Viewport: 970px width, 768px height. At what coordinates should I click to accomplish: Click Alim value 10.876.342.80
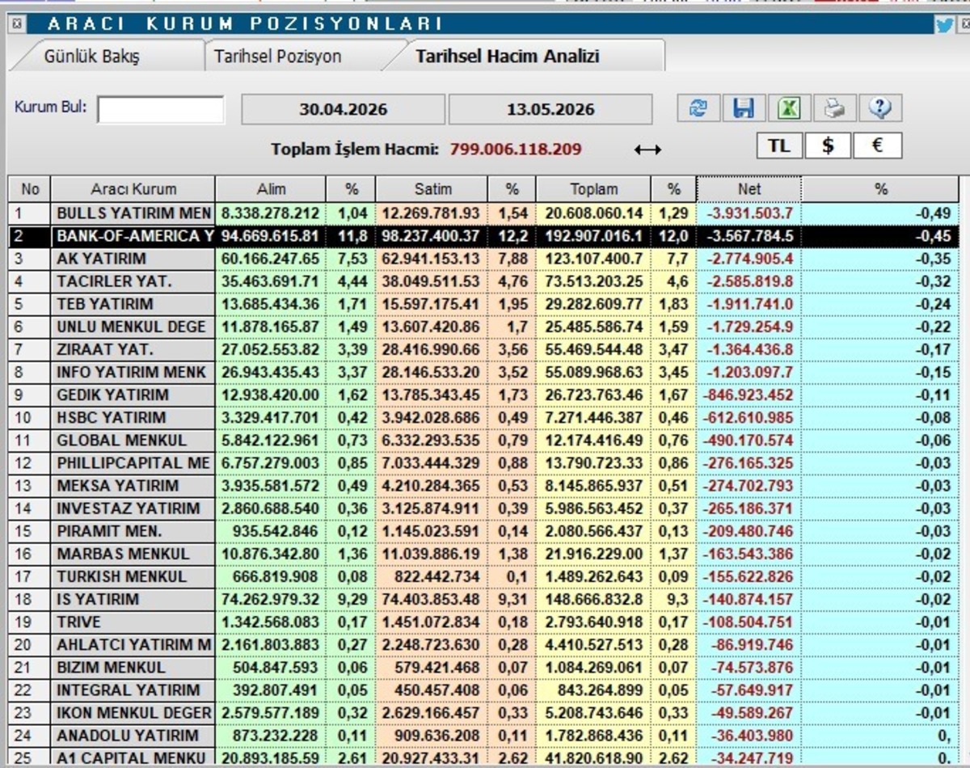[270, 554]
